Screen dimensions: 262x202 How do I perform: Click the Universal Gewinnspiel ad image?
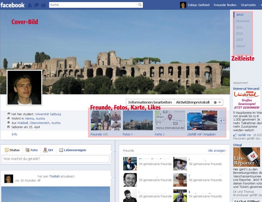point(247,100)
